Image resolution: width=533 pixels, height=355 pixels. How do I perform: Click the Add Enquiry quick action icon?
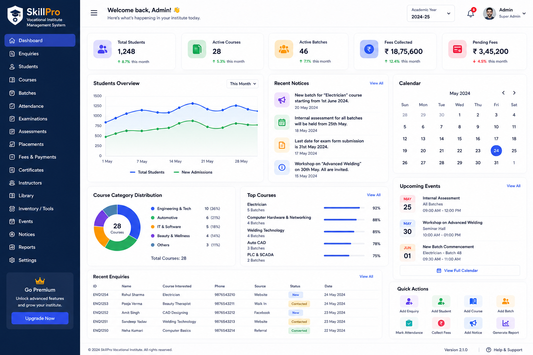click(409, 301)
